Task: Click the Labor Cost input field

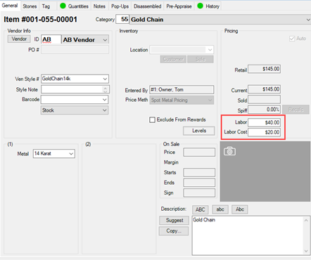Action: (264, 132)
